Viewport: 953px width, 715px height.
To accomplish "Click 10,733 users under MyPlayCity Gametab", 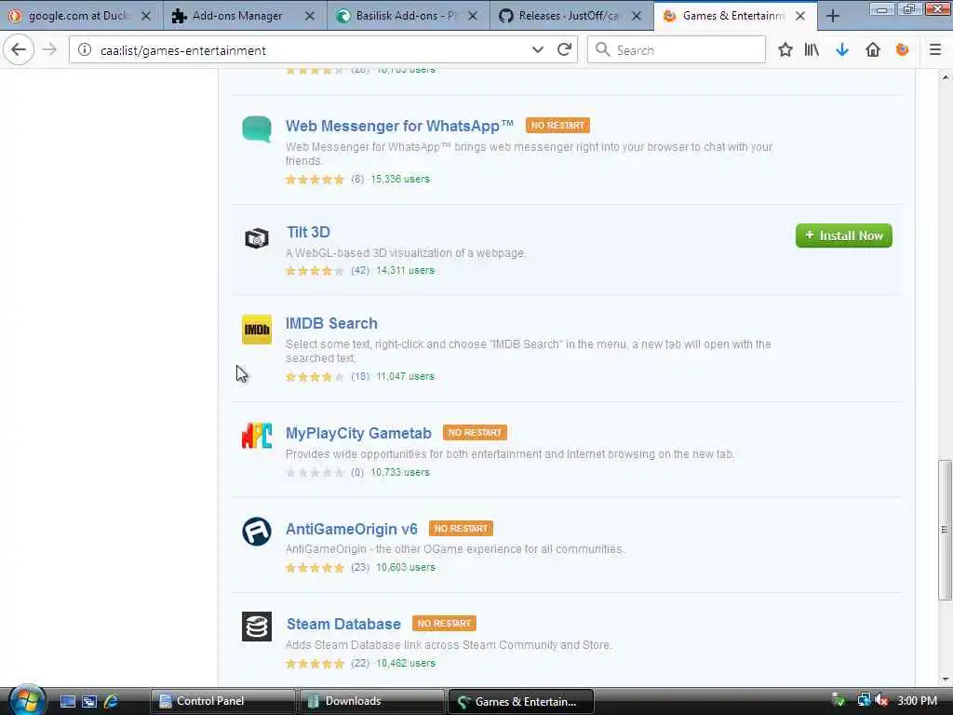I will [400, 472].
